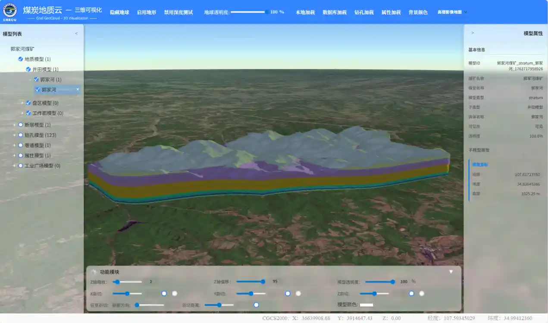Image resolution: width=548 pixels, height=323 pixels.
Task: Click the 本地加载 button
Action: pos(305,12)
